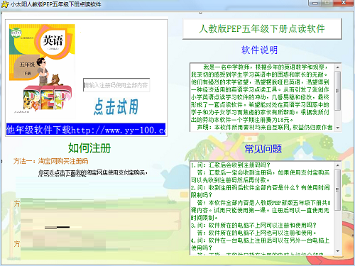Click the 点击试用 trial button
Screen dimensions: 355x266
(116, 106)
